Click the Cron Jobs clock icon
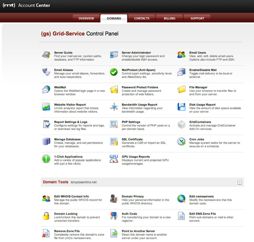The width and height of the screenshot is (254, 242). tap(181, 141)
